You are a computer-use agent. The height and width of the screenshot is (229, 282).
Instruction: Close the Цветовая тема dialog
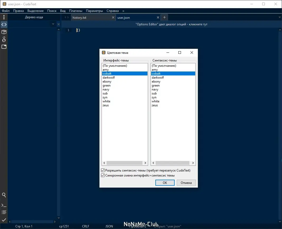coord(192,53)
